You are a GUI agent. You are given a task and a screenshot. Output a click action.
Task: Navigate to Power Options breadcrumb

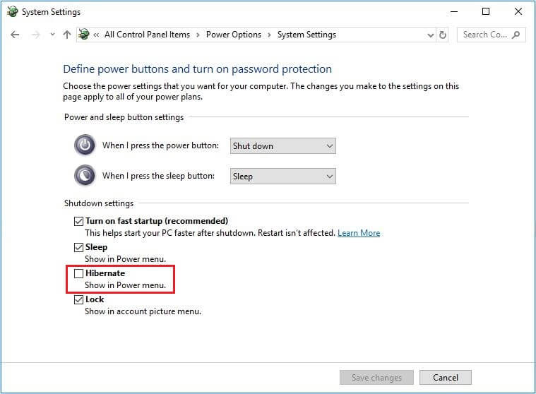pyautogui.click(x=234, y=35)
